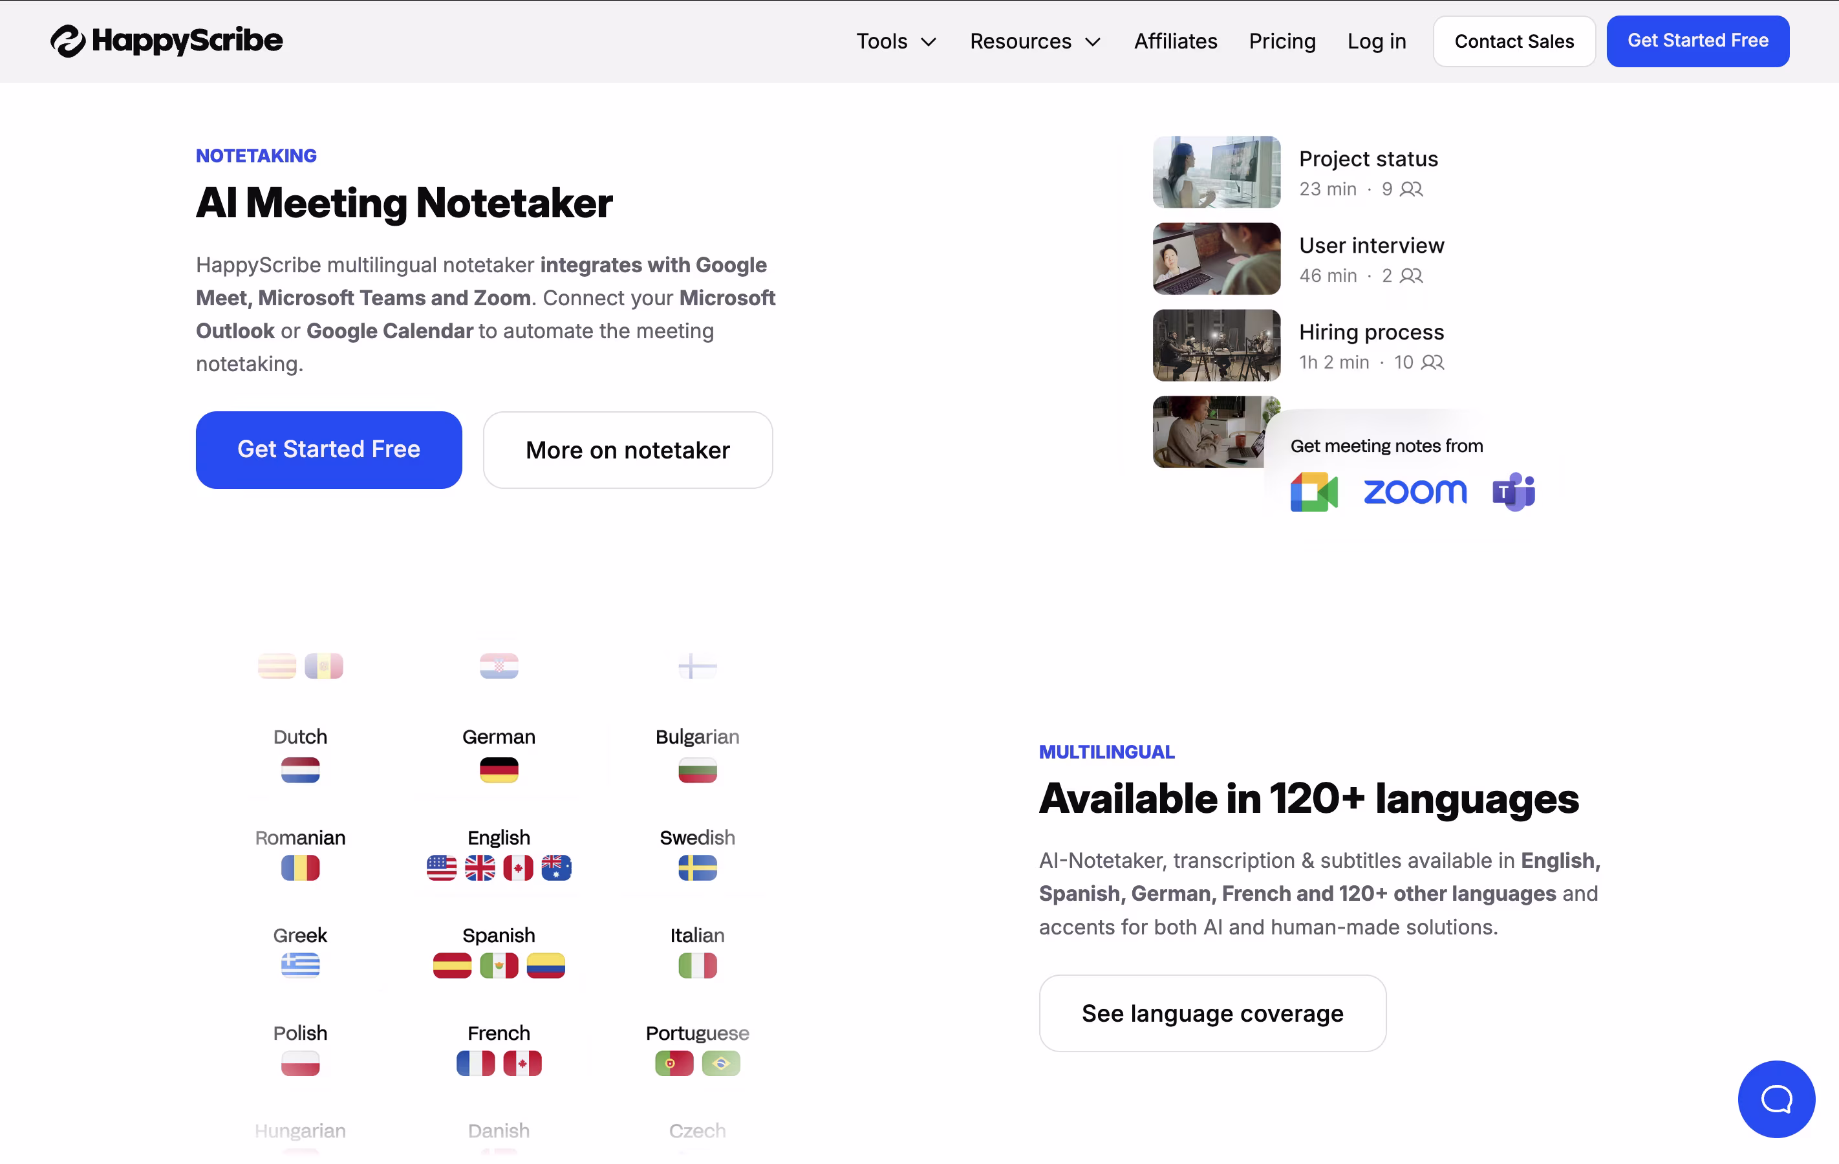Click the Contact Sales button
The width and height of the screenshot is (1839, 1164).
[x=1514, y=41]
